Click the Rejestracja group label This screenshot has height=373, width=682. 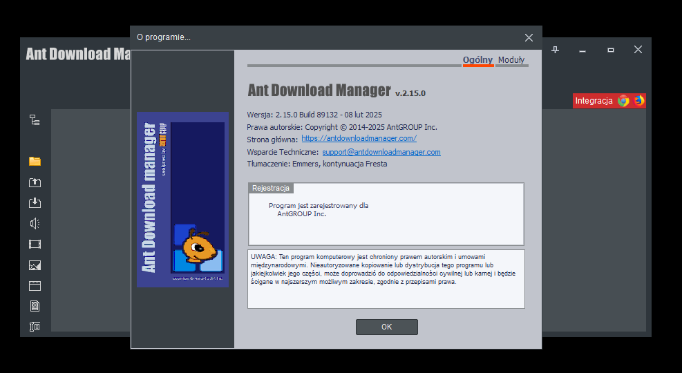pyautogui.click(x=271, y=189)
